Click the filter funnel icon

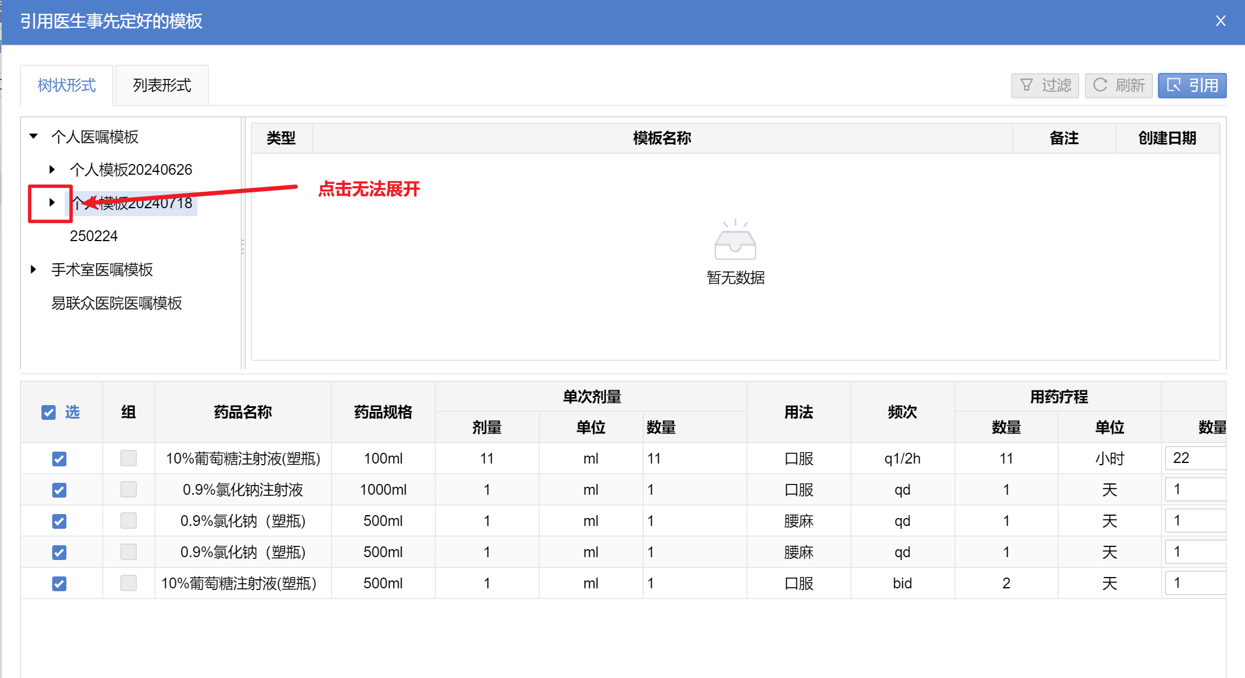click(x=1026, y=85)
